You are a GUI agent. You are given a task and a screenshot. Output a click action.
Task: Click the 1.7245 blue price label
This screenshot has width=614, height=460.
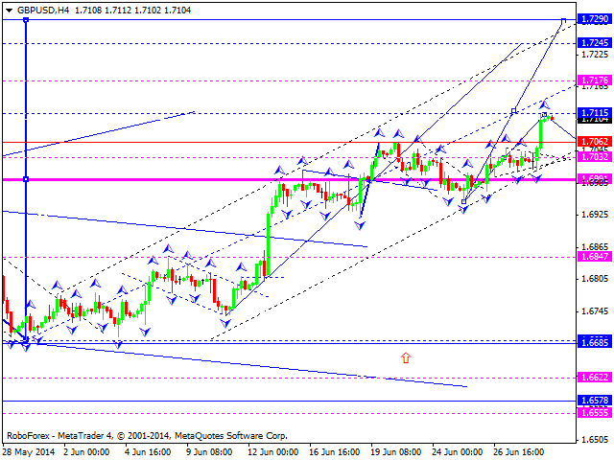pos(595,43)
